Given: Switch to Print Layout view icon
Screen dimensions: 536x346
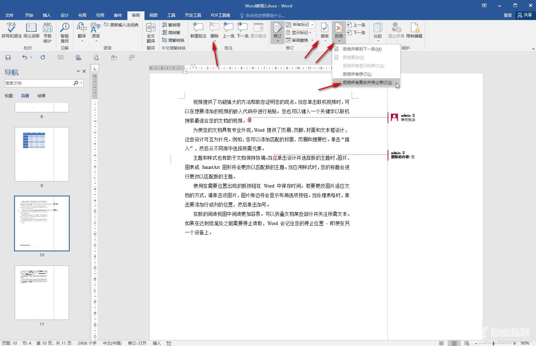Looking at the screenshot, I should click(x=454, y=343).
